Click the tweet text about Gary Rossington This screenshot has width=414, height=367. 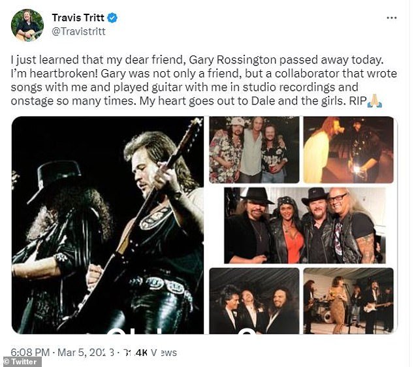click(x=204, y=80)
